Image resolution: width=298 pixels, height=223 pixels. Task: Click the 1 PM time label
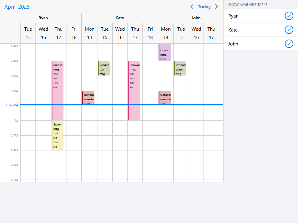click(14, 121)
